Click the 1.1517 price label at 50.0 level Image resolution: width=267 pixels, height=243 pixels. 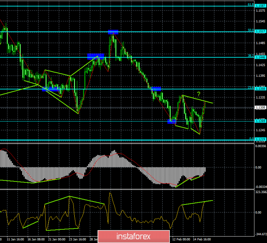pos(261,31)
